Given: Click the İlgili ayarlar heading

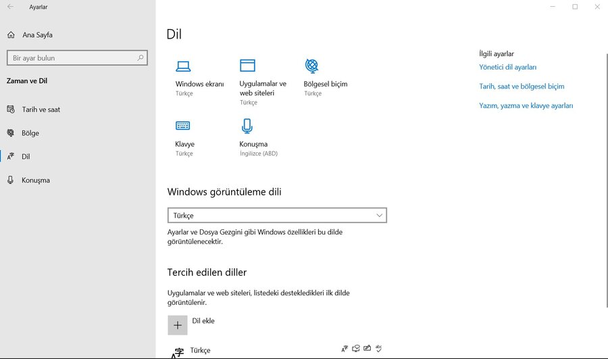Looking at the screenshot, I should click(497, 53).
